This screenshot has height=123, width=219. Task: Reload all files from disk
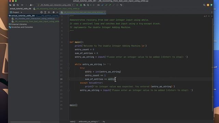click(17, 5)
